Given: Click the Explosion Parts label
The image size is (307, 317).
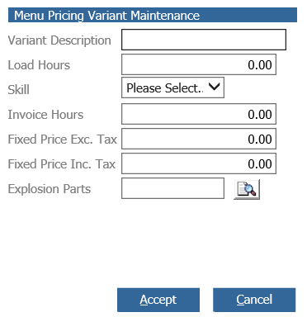Looking at the screenshot, I should pos(50,189).
